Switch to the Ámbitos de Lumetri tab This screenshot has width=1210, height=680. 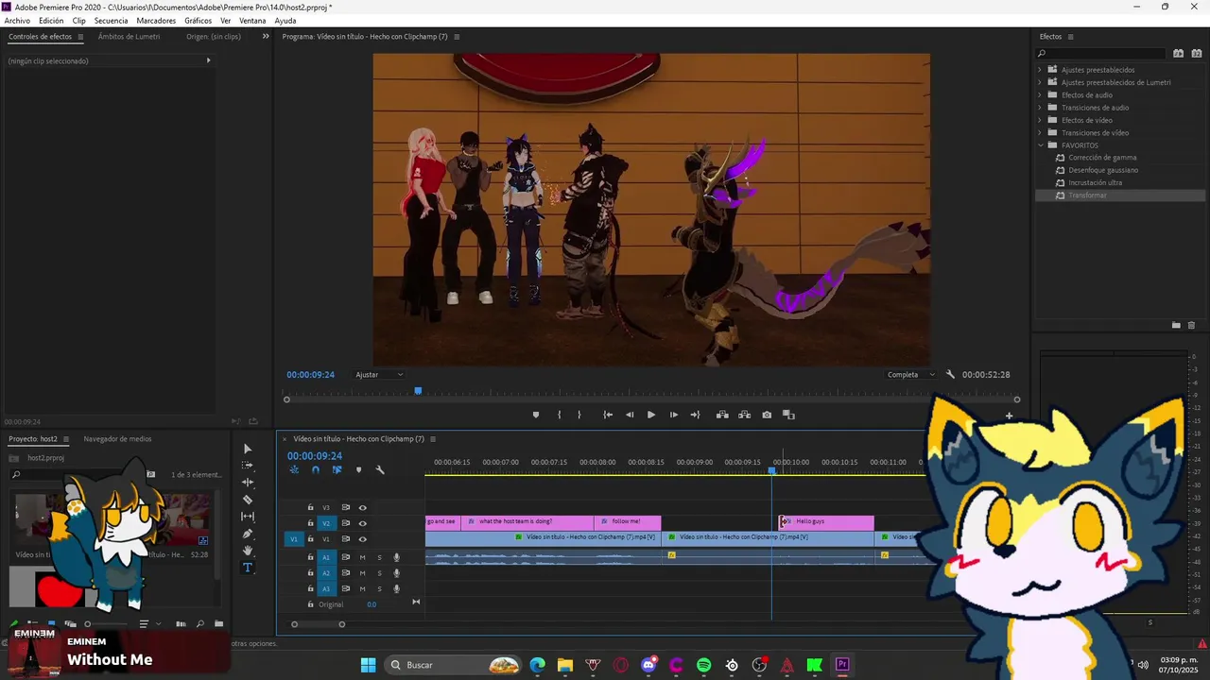click(x=129, y=37)
